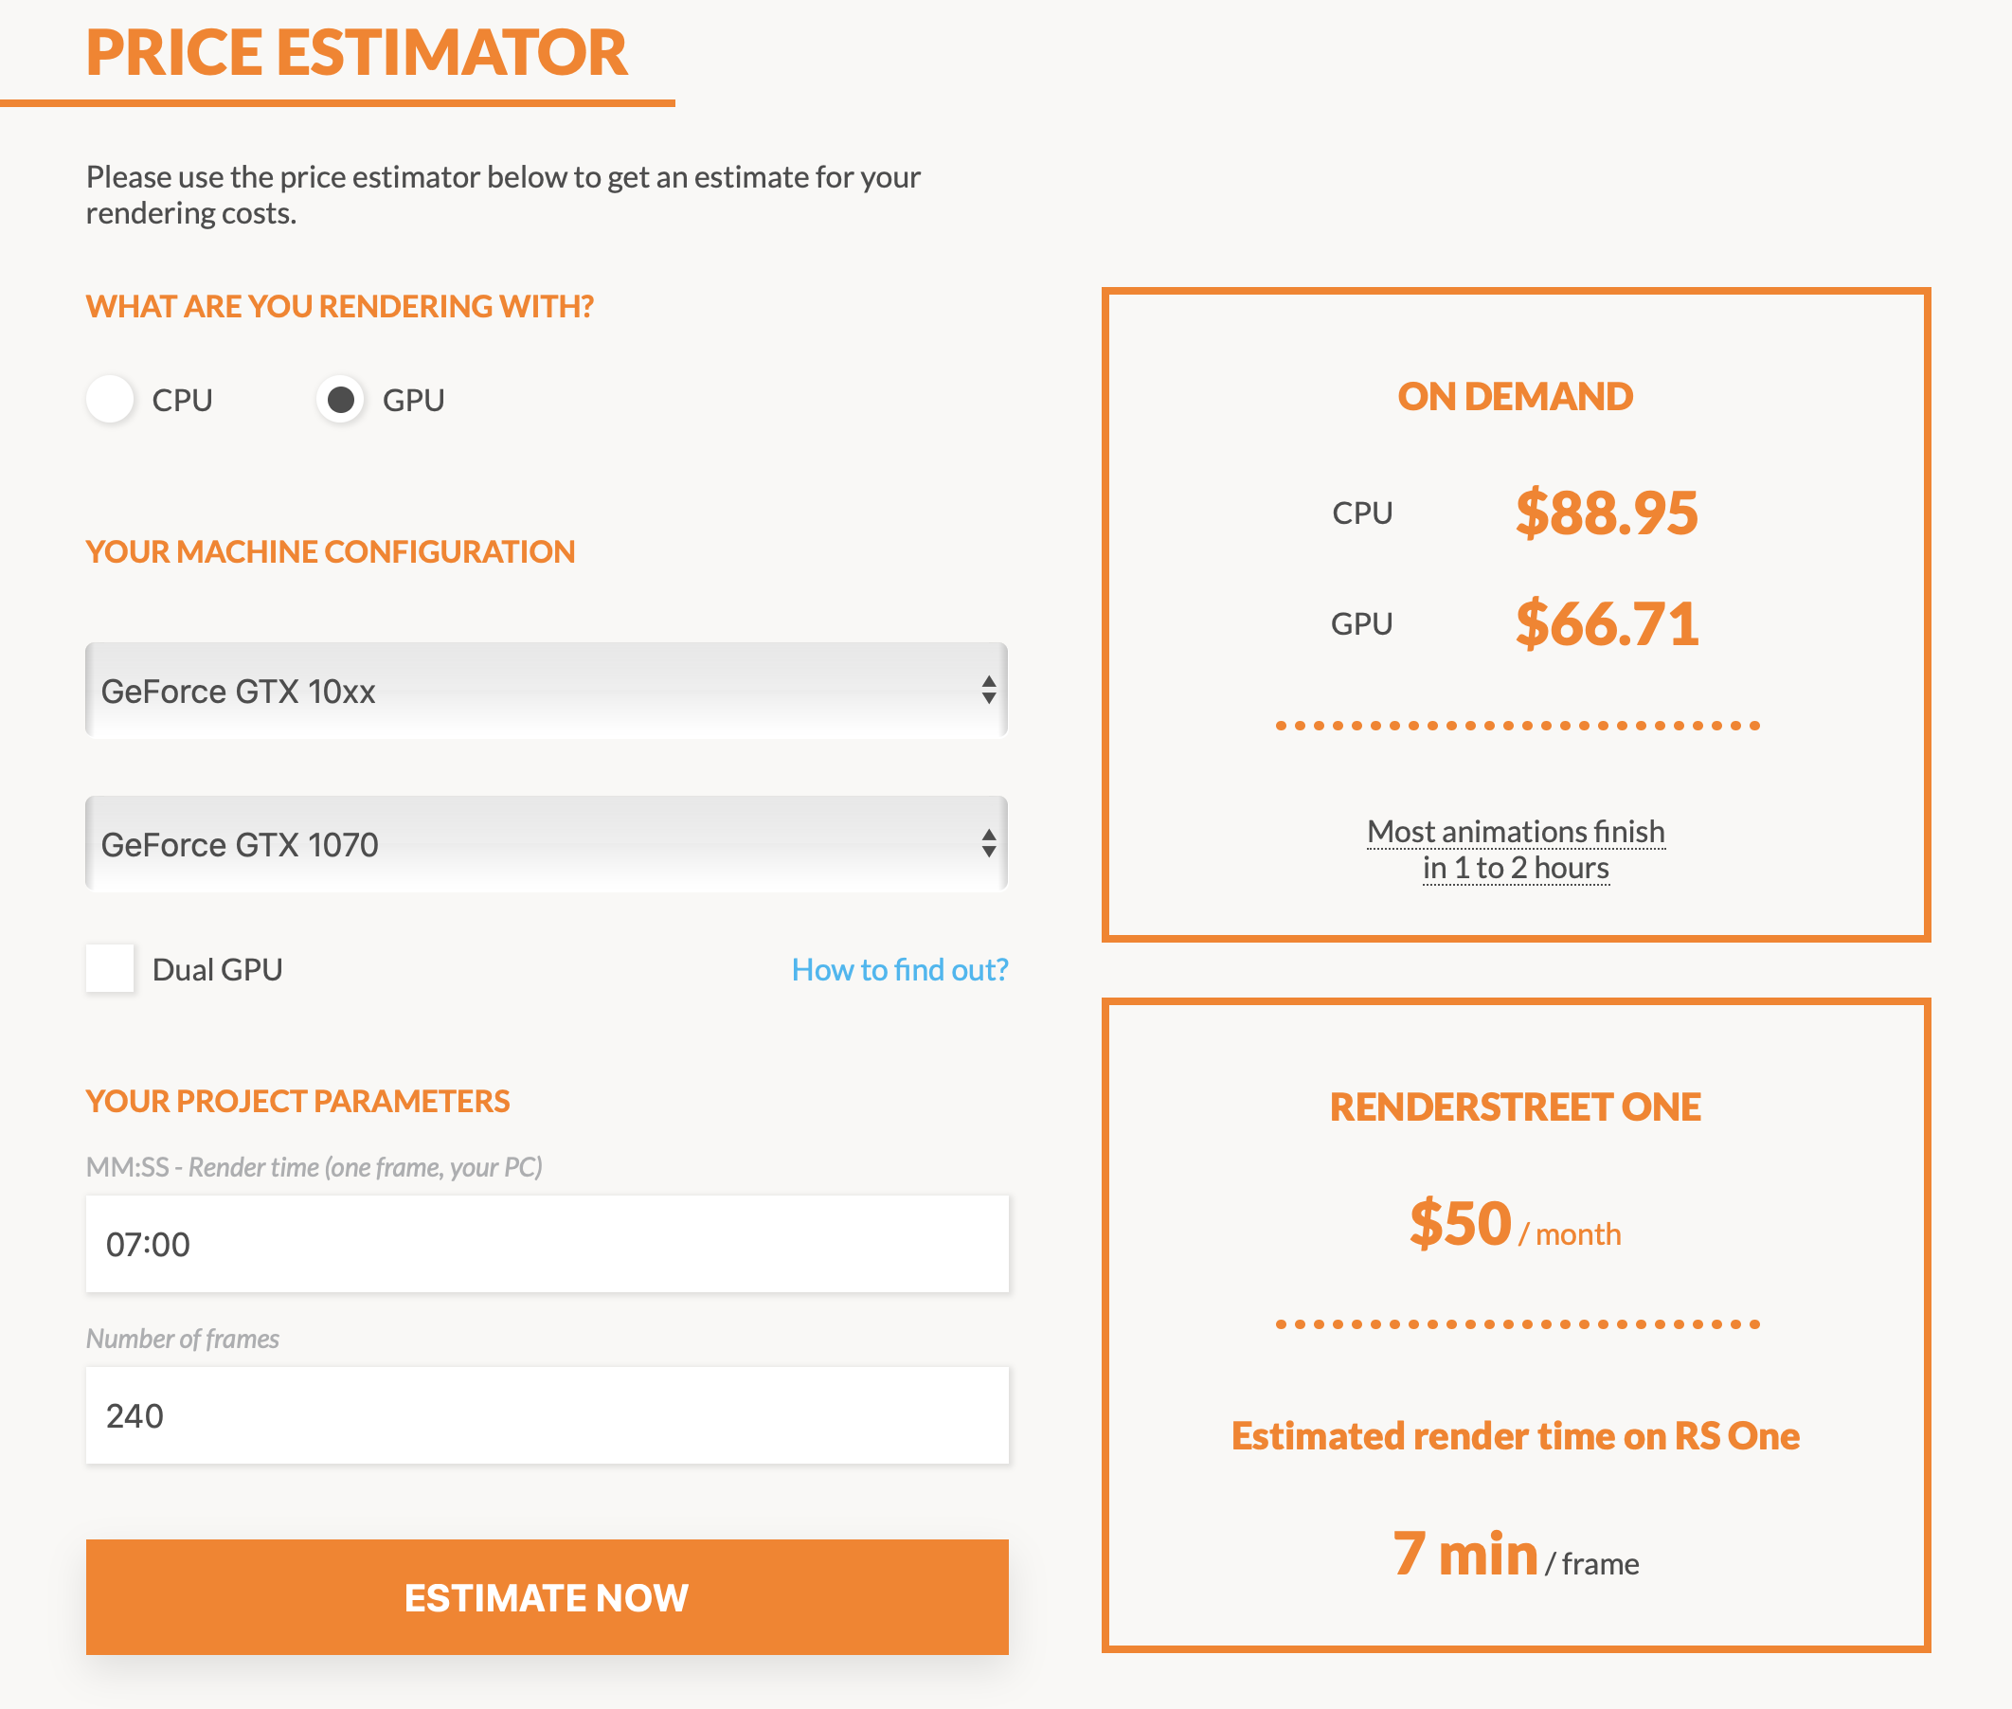Expand the GeForce GTX 1070 model dropdown
Screen dimensions: 2012x1709
click(547, 844)
